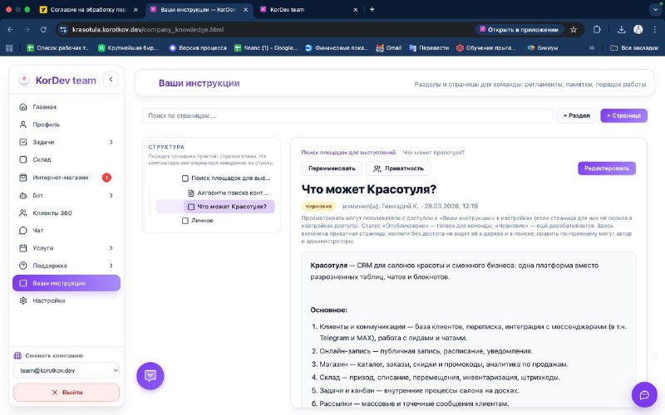The width and height of the screenshot is (665, 415).
Task: Select the Ваши инструкции browser tab
Action: click(198, 9)
